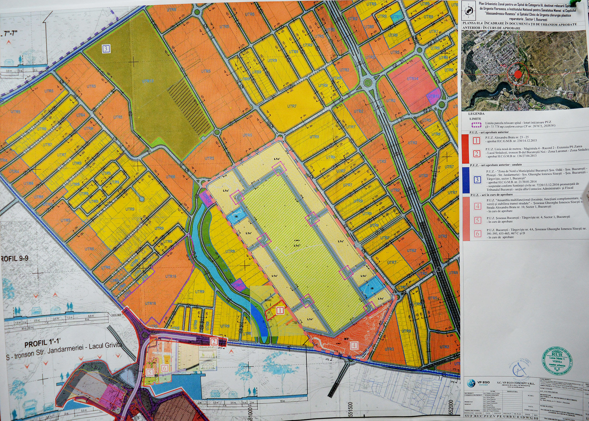Screen dimensions: 589x421
Task: Click the 'ROFIL 9-9' section label
Action: click(14, 258)
